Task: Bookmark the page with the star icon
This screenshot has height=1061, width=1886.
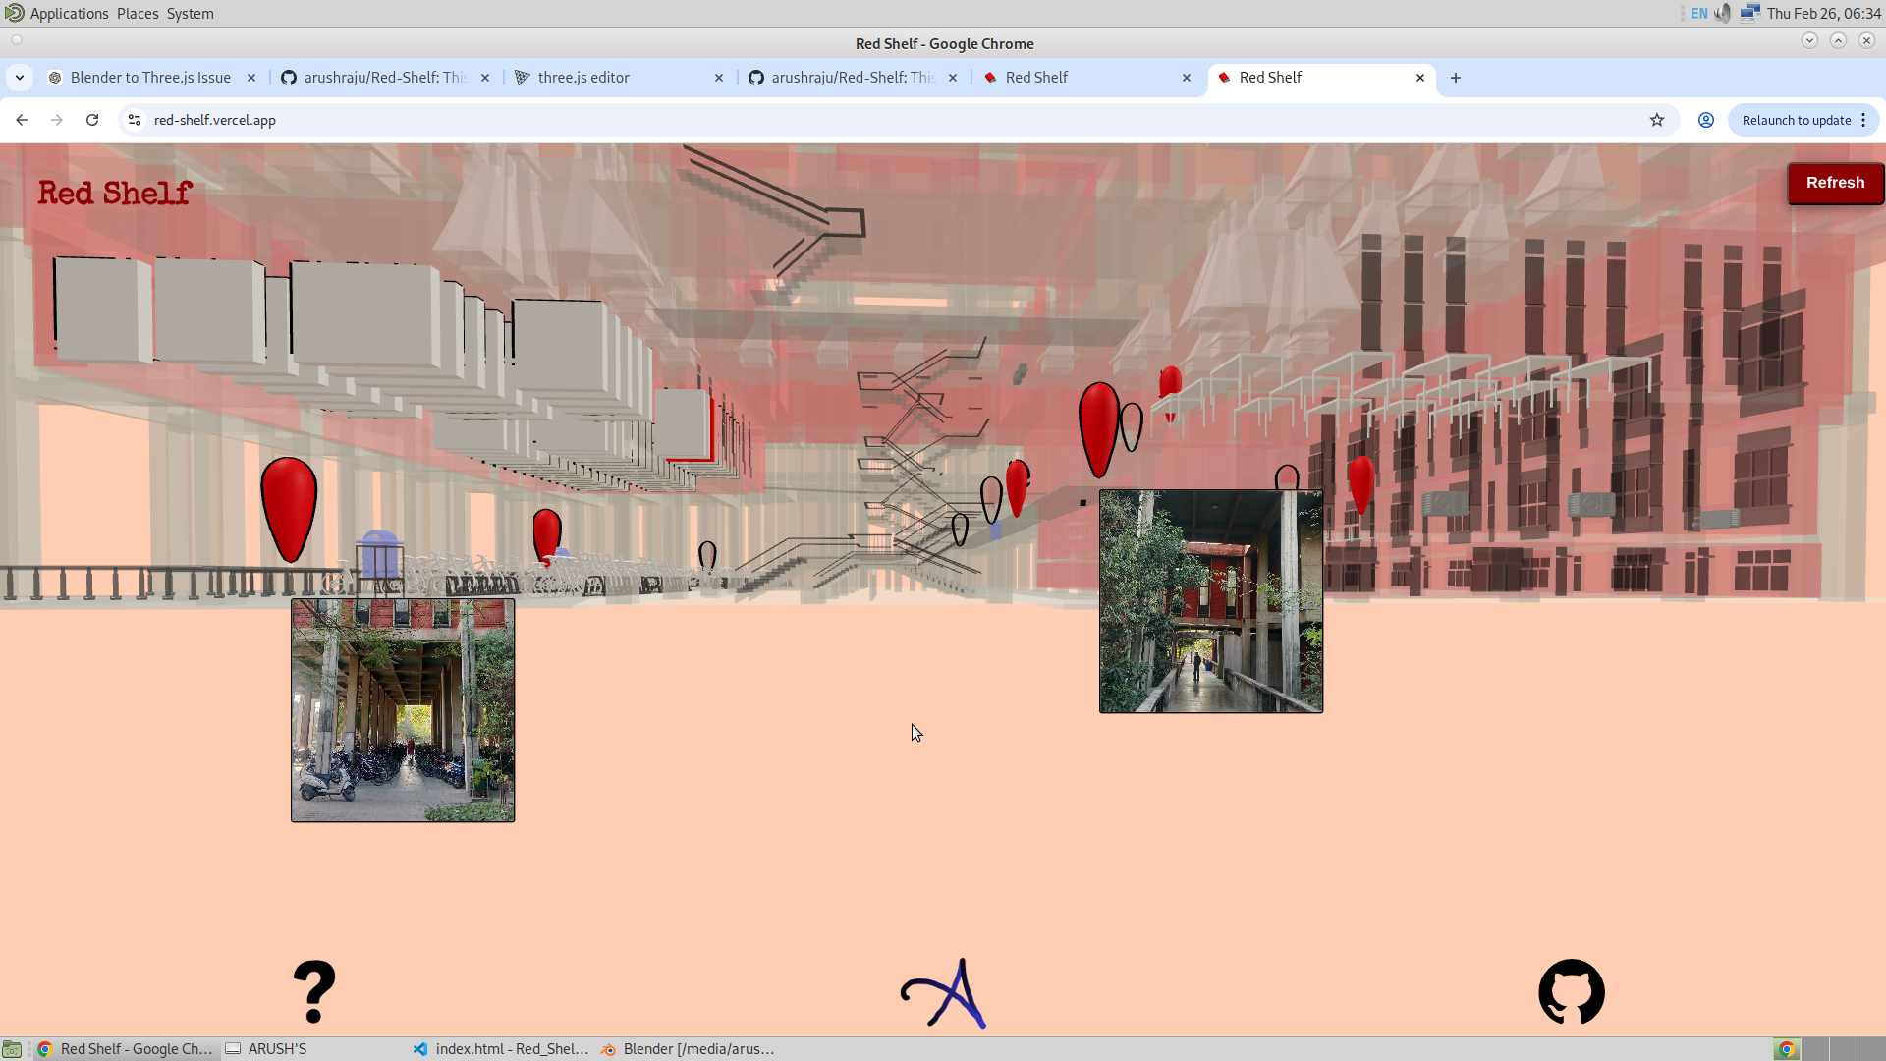Action: click(1658, 120)
